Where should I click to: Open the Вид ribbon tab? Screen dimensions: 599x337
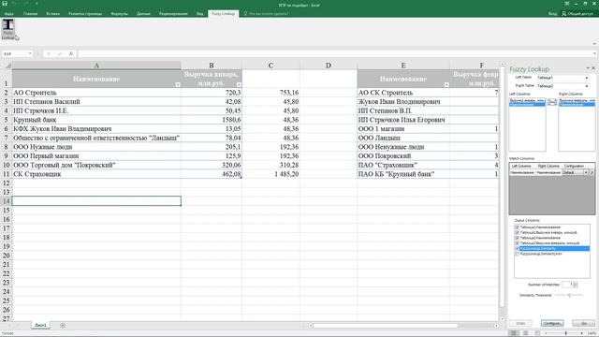coord(199,14)
